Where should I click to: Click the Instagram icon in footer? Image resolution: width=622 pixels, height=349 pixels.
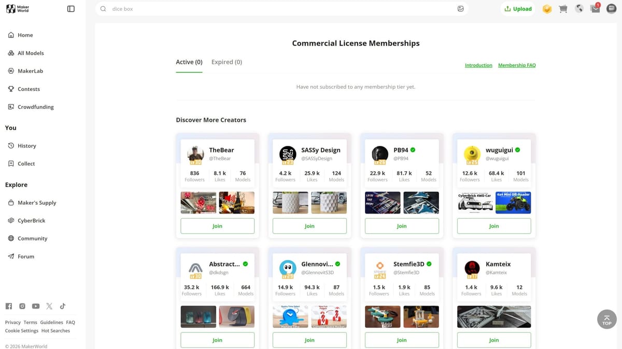point(22,306)
